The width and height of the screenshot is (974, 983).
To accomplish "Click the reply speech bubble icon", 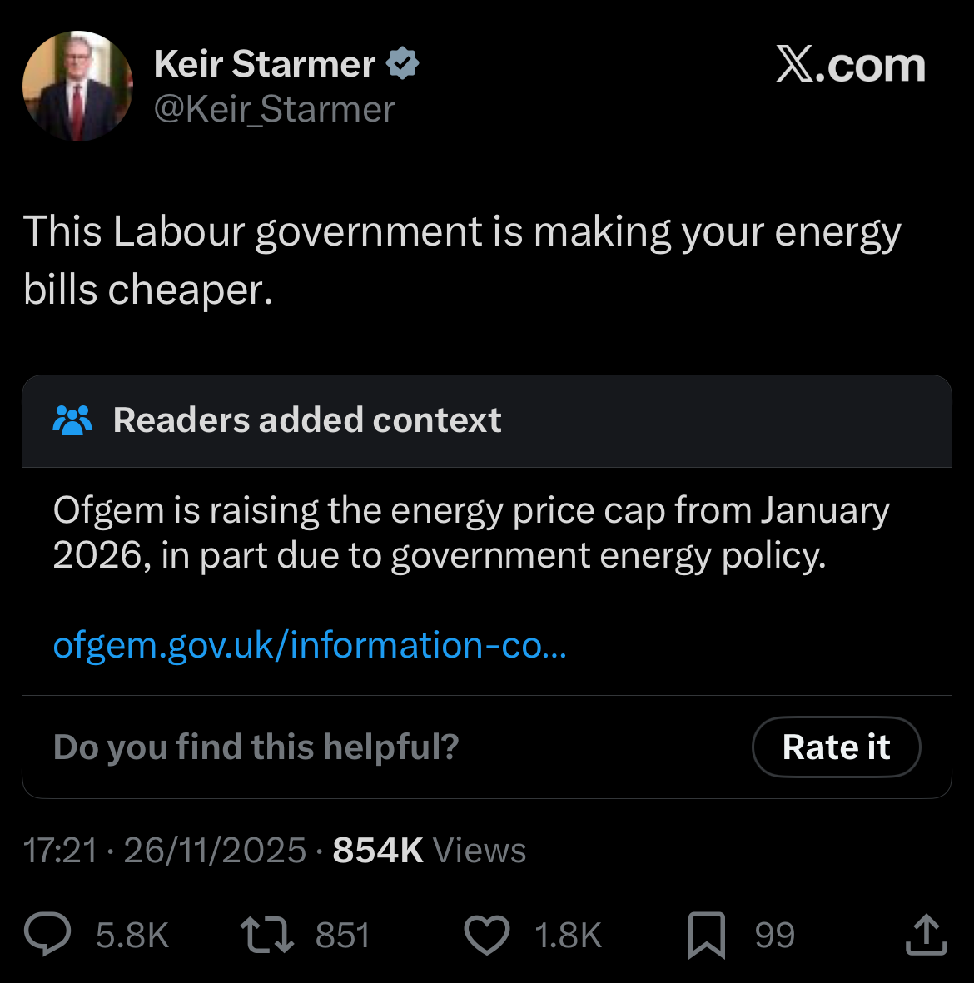I will pyautogui.click(x=47, y=934).
